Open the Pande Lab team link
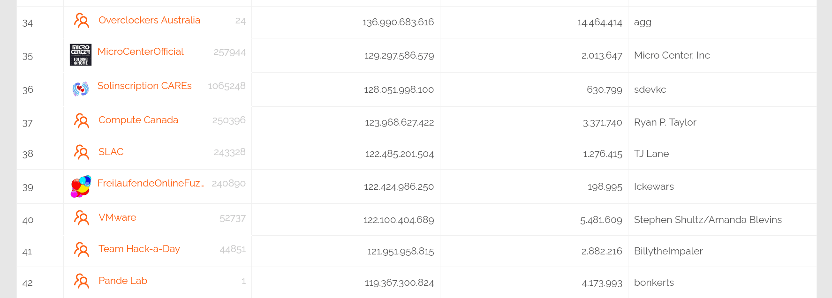832x298 pixels. point(123,281)
